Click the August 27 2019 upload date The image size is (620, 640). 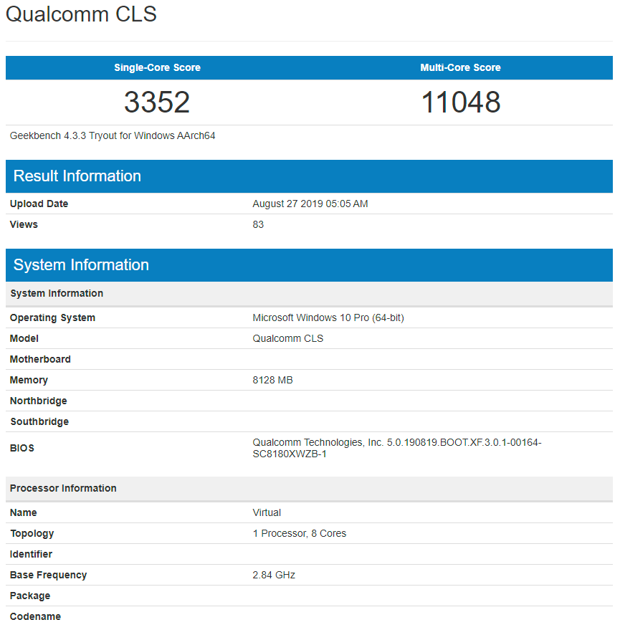point(310,204)
